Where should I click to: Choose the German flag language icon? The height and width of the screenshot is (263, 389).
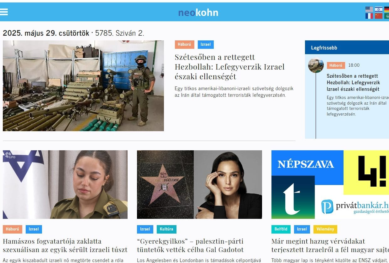387,9
